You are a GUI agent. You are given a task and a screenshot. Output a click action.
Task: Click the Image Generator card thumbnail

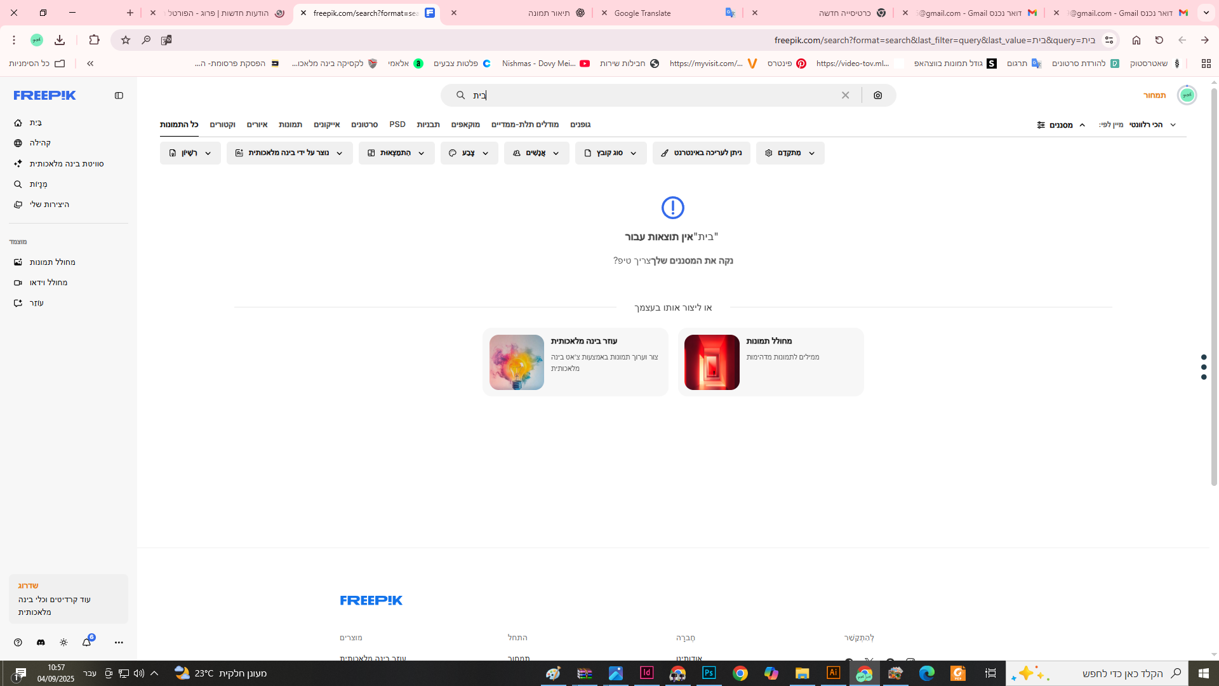[711, 362]
